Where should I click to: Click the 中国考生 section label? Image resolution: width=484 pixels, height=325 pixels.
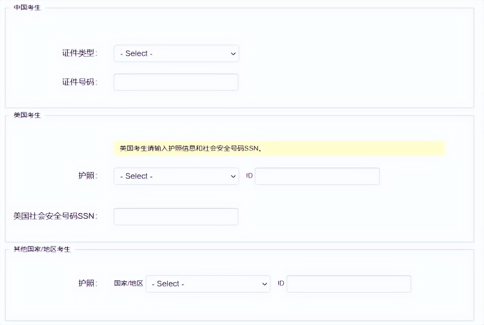coord(26,6)
